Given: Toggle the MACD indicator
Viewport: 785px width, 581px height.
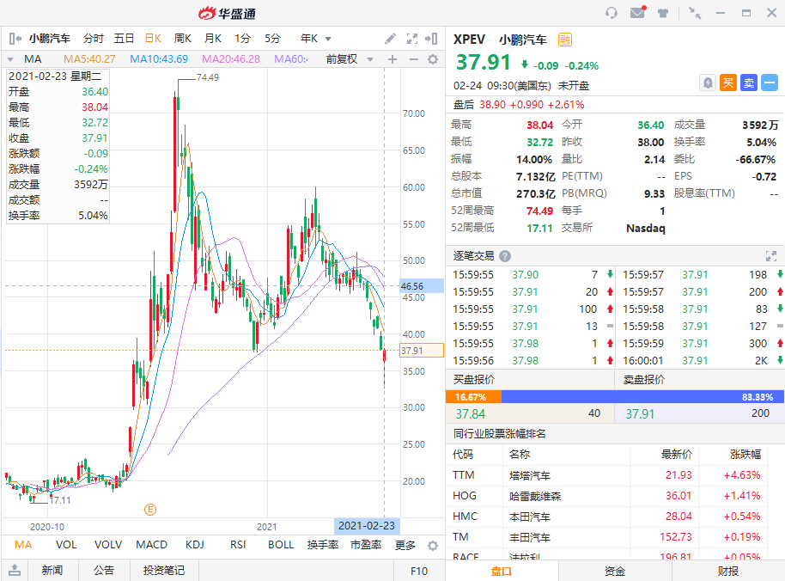Looking at the screenshot, I should pos(152,544).
